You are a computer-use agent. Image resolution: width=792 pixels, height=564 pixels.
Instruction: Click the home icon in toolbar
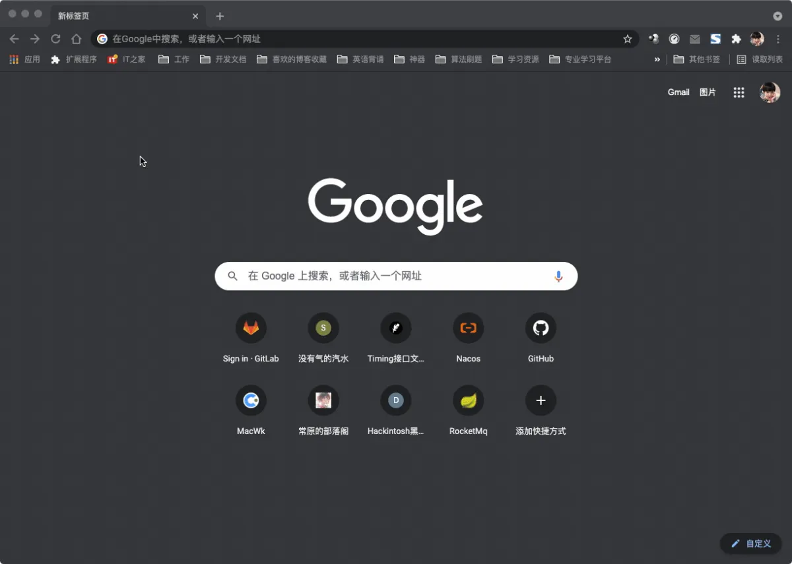point(77,39)
